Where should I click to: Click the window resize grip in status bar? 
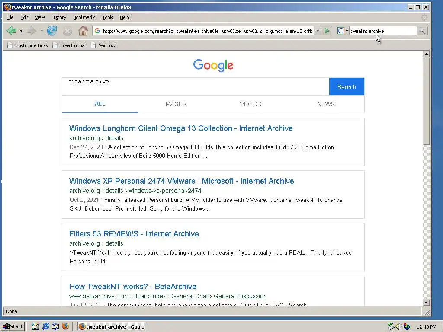[x=427, y=313]
